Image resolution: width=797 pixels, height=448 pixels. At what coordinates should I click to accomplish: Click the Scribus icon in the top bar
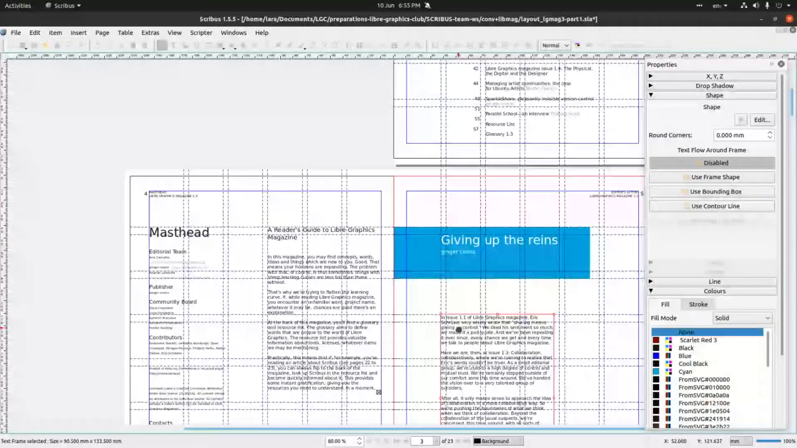tap(49, 6)
